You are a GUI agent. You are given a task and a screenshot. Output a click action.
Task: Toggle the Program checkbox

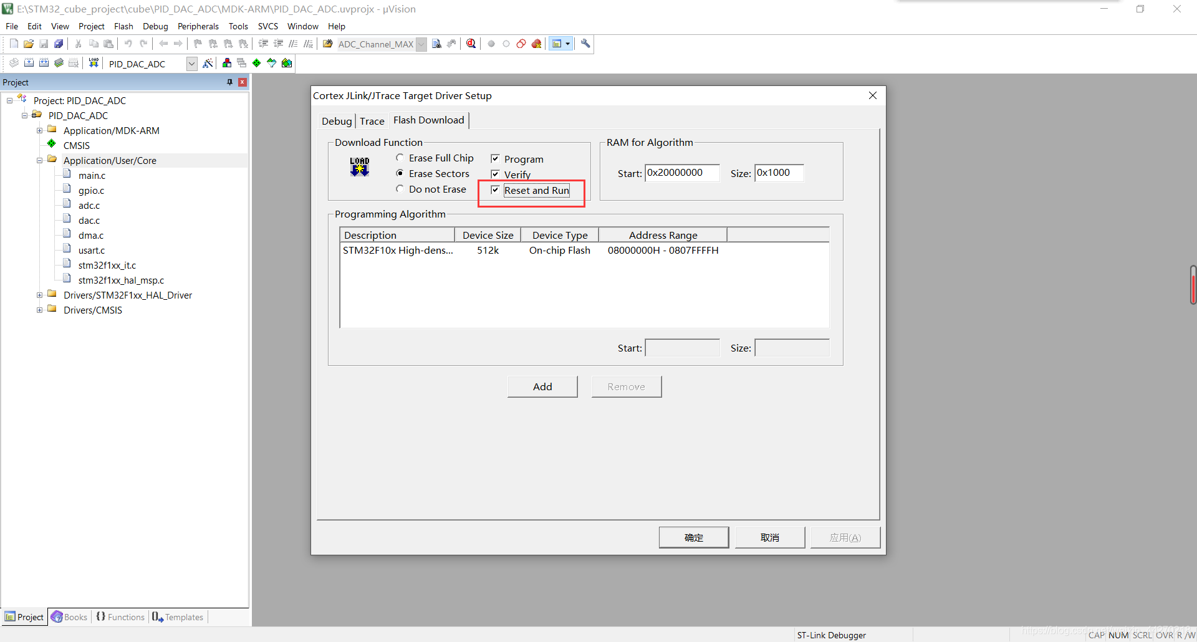click(x=495, y=159)
